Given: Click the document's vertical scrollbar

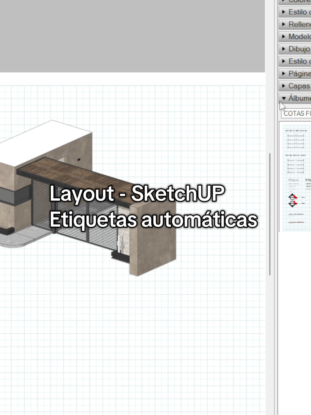Looking at the screenshot, I should point(270,214).
